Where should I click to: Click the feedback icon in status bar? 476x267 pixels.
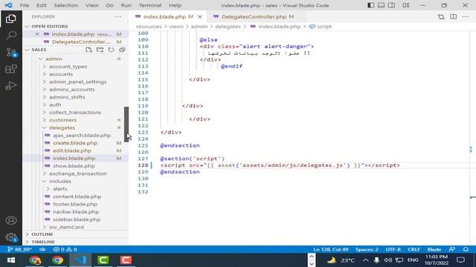tap(452, 249)
